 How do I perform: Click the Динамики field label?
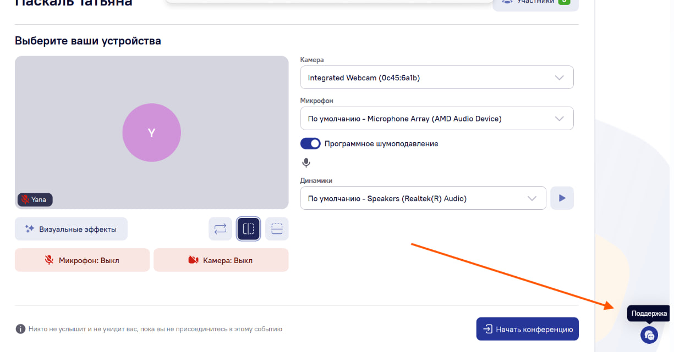316,180
